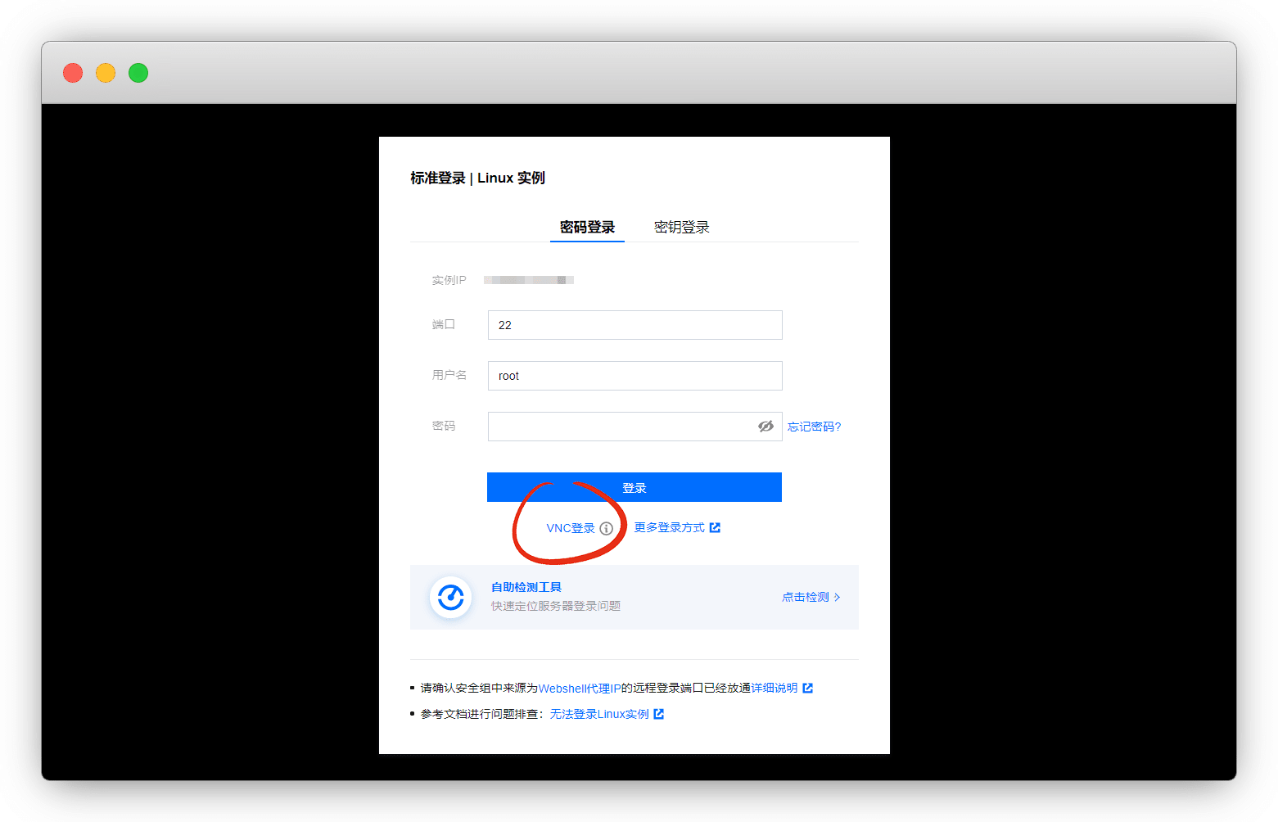1278x822 pixels.
Task: Open the VNC登录 link
Action: 570,529
